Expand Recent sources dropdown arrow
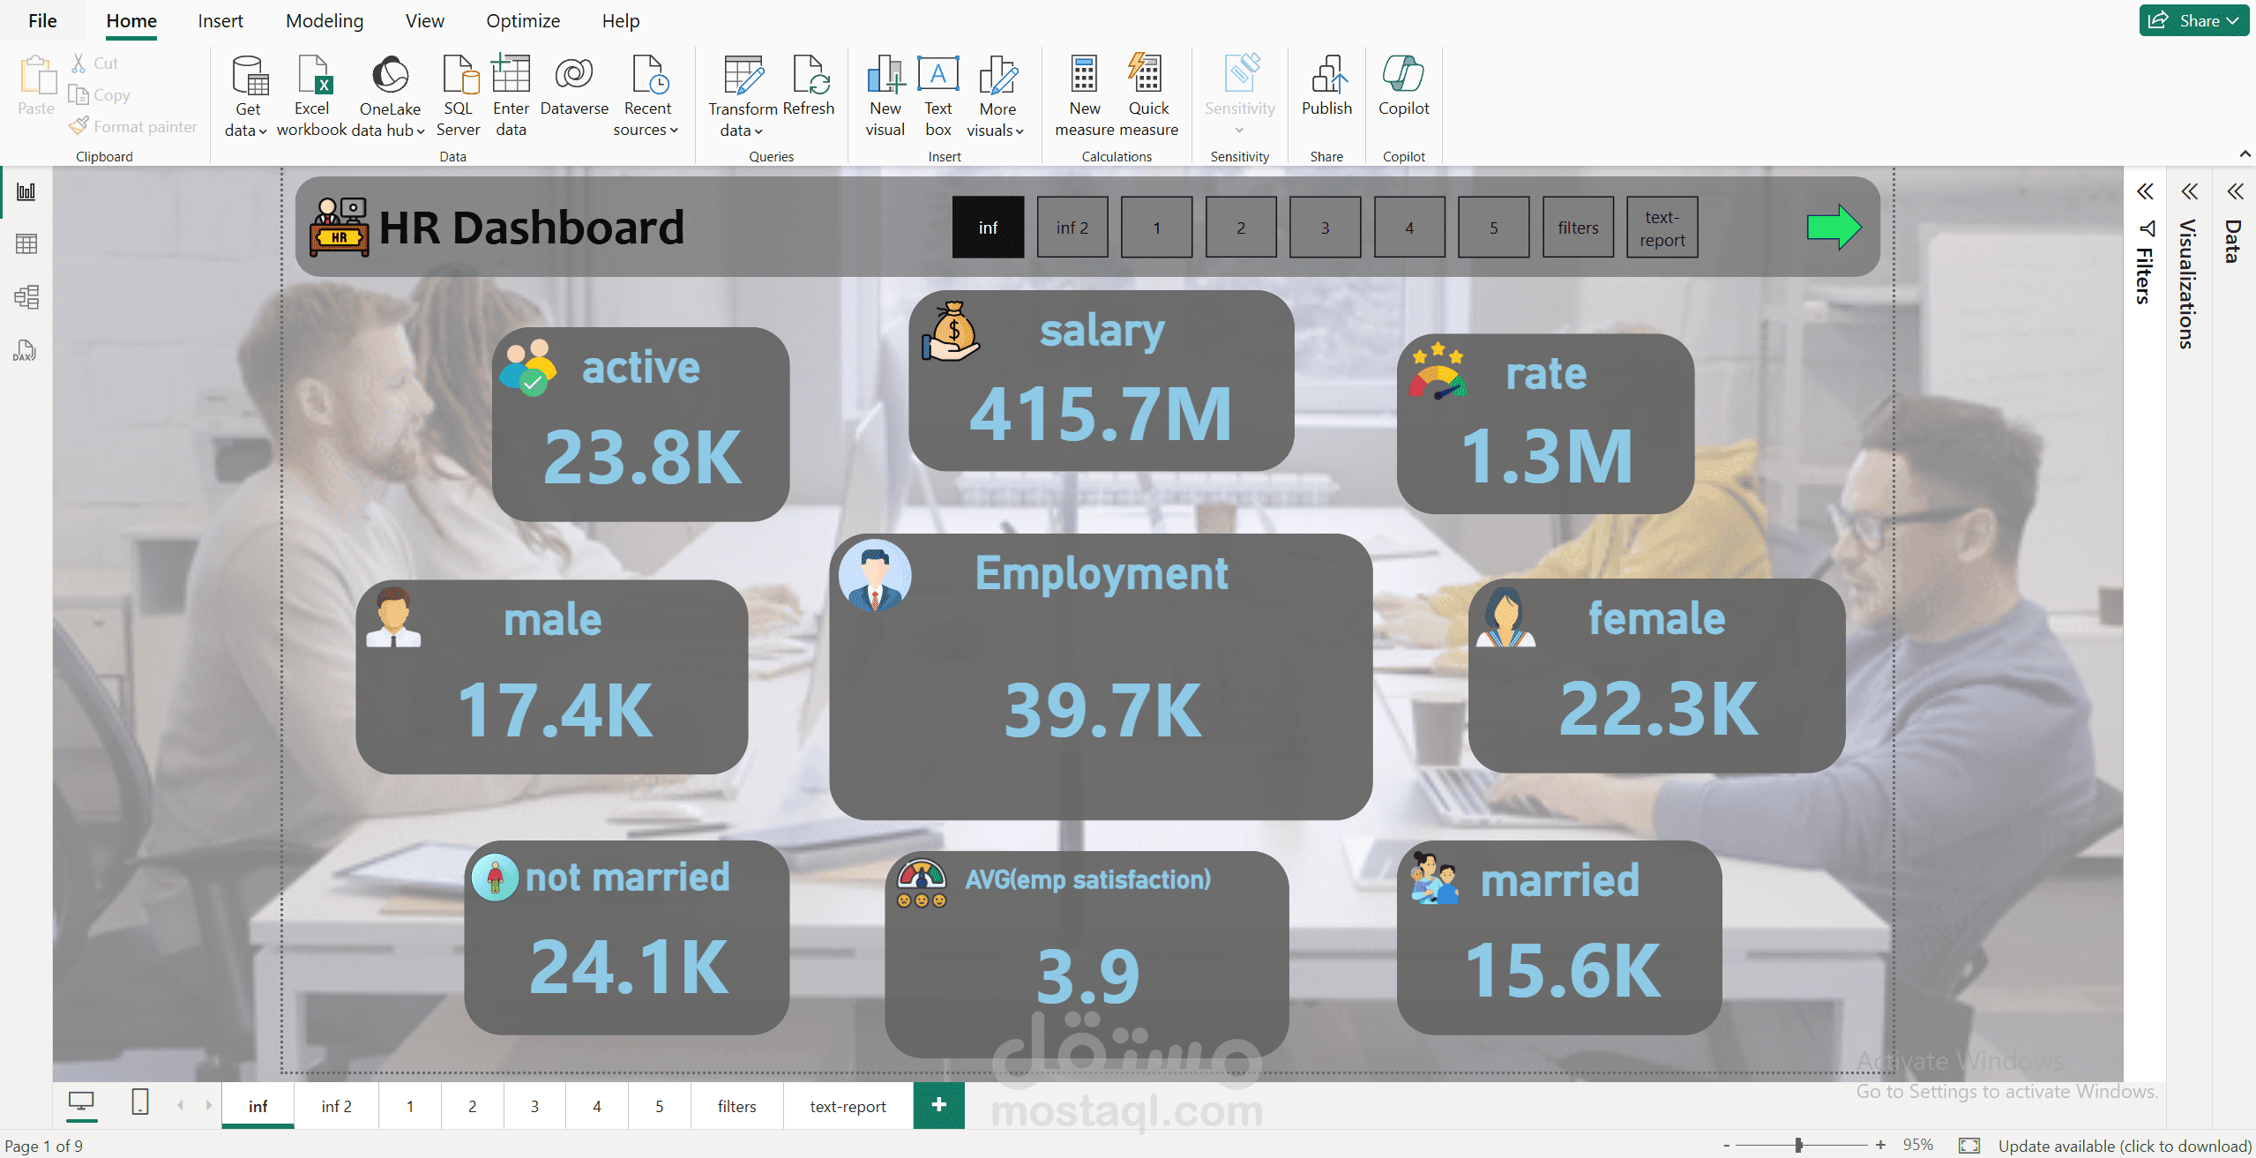Viewport: 2256px width, 1158px height. (674, 131)
